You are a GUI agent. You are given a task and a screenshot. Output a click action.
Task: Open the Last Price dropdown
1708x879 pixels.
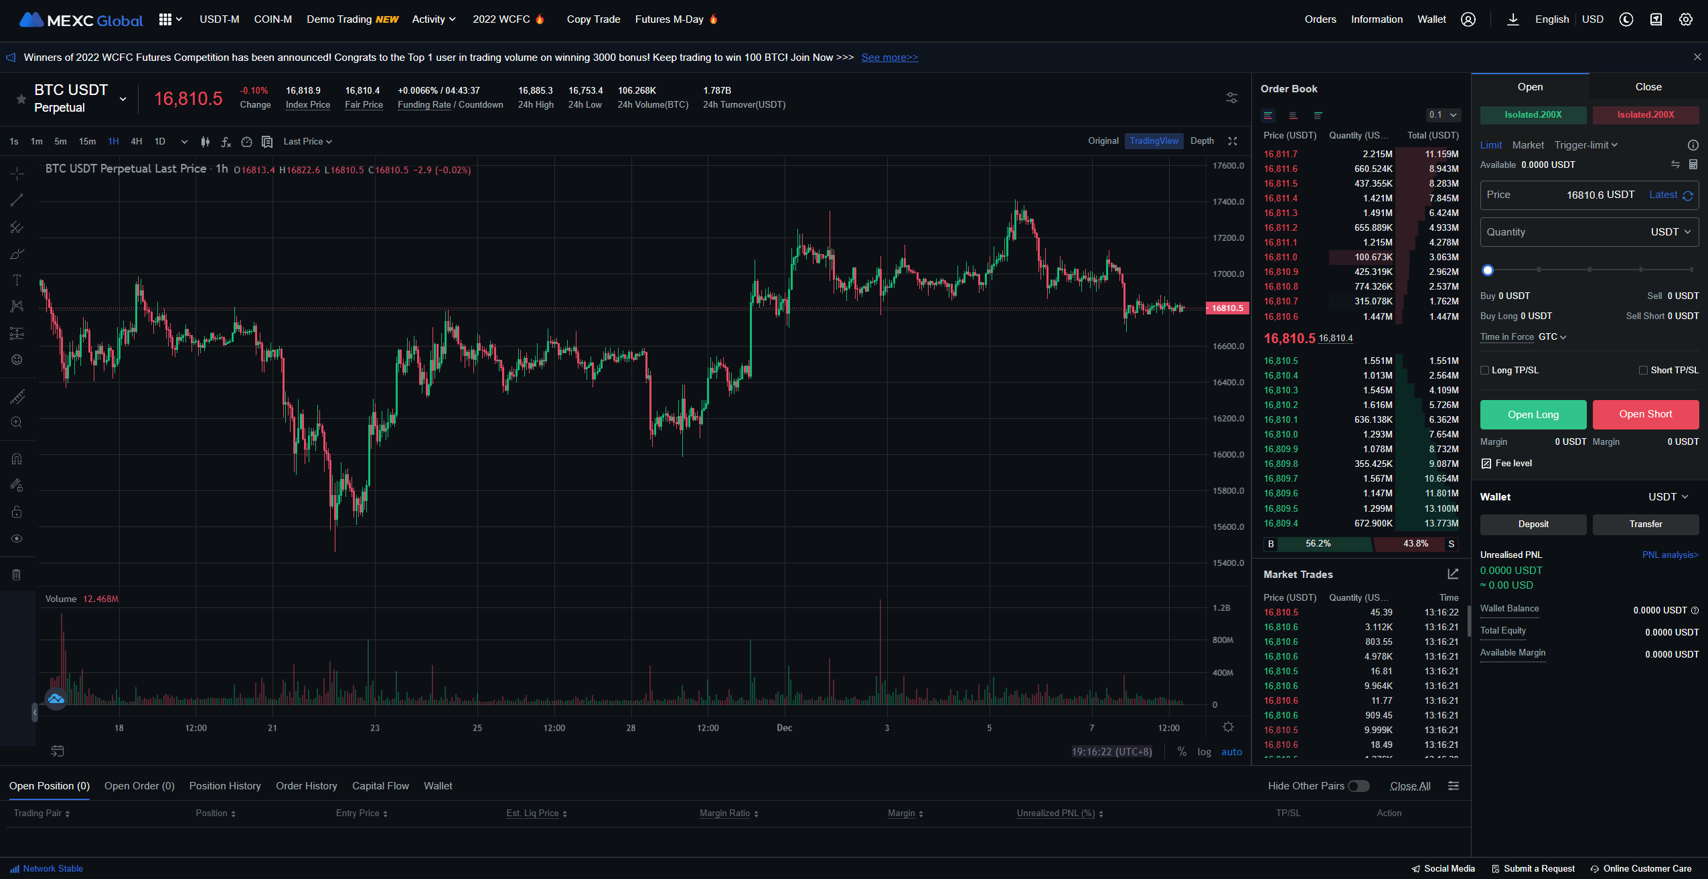[x=307, y=142]
